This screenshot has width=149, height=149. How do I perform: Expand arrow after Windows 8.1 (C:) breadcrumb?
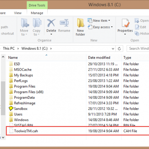51,48
